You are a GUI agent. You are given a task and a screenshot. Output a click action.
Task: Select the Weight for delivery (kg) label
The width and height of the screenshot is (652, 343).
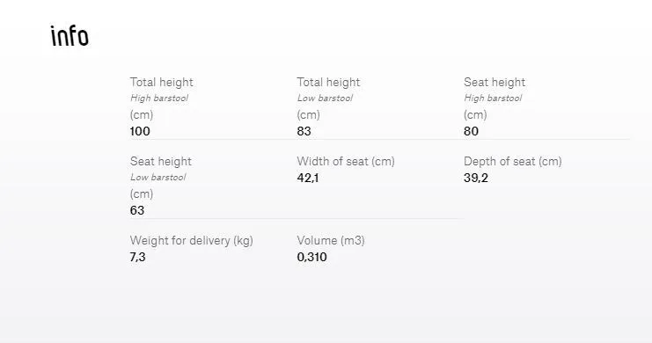click(x=191, y=240)
